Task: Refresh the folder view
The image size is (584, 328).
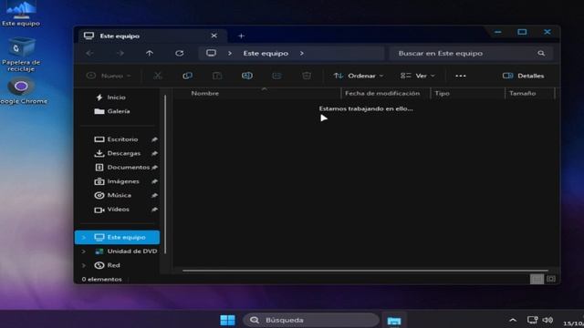Action: pos(180,53)
